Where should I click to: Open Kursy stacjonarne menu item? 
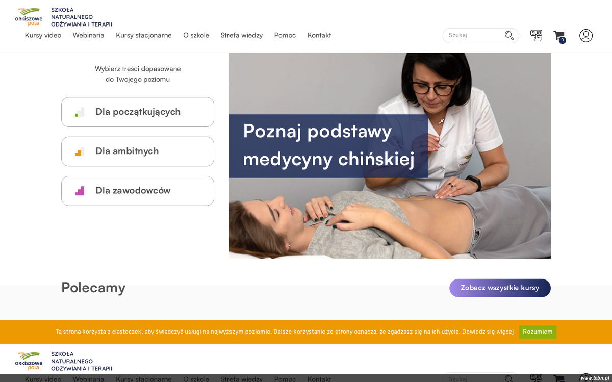point(144,35)
